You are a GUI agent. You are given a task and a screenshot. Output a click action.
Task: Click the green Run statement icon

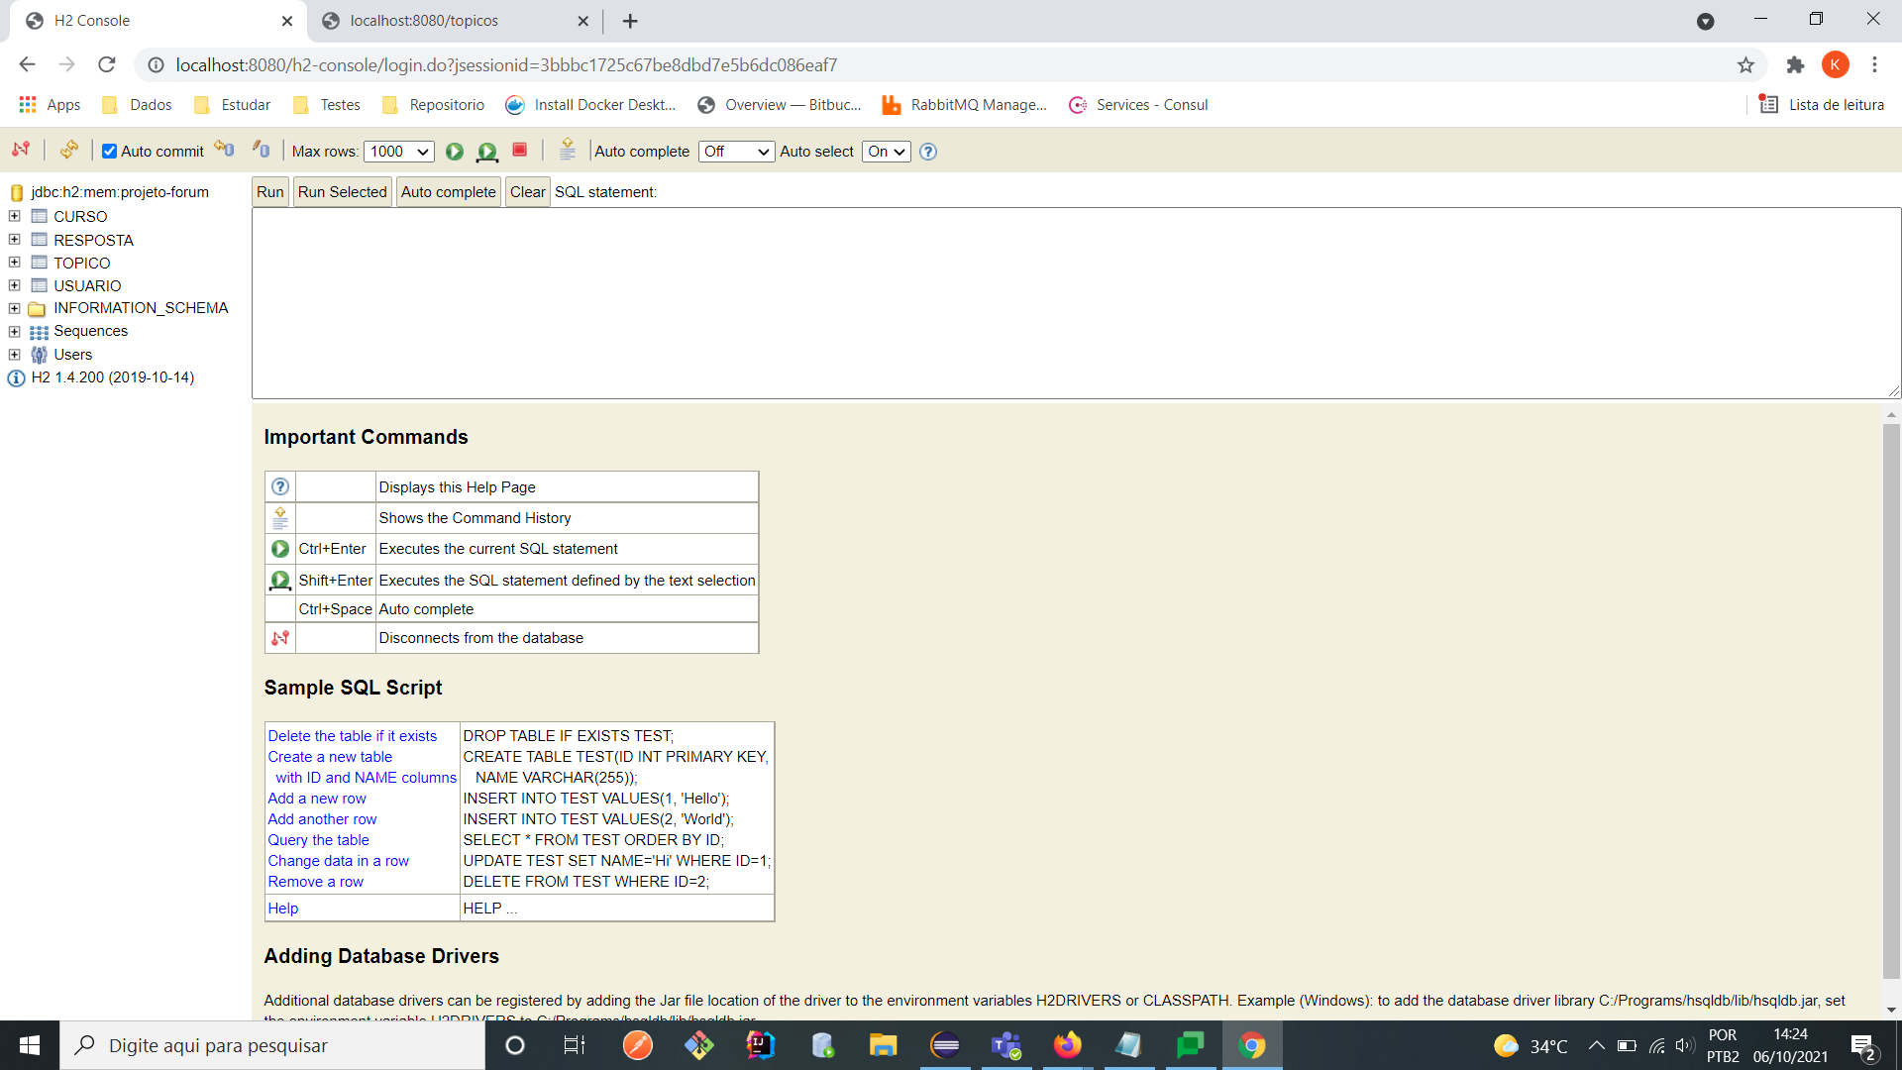point(455,152)
